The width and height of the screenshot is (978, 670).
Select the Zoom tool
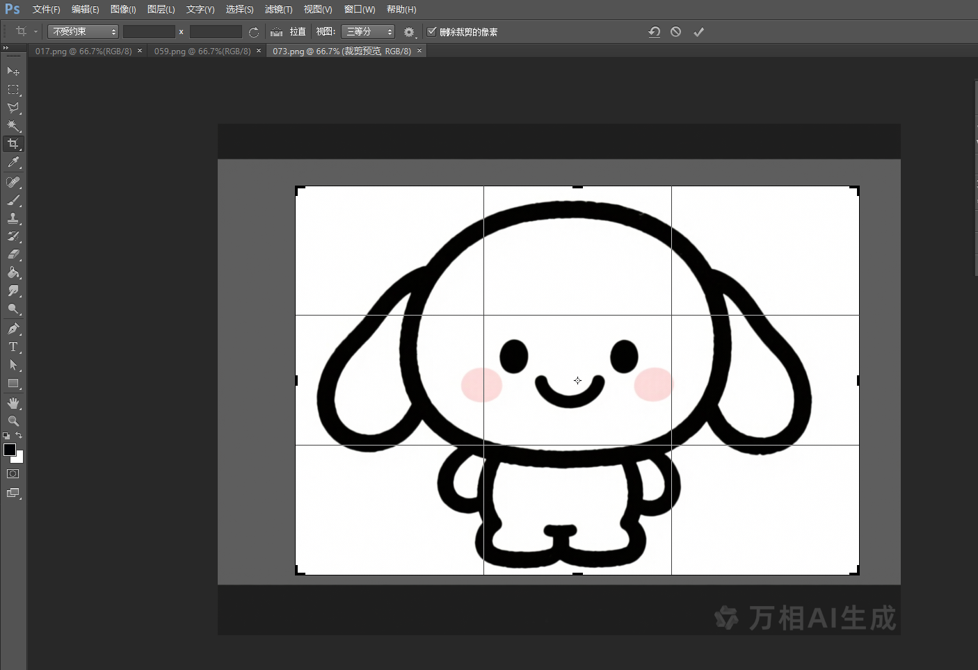pyautogui.click(x=13, y=421)
